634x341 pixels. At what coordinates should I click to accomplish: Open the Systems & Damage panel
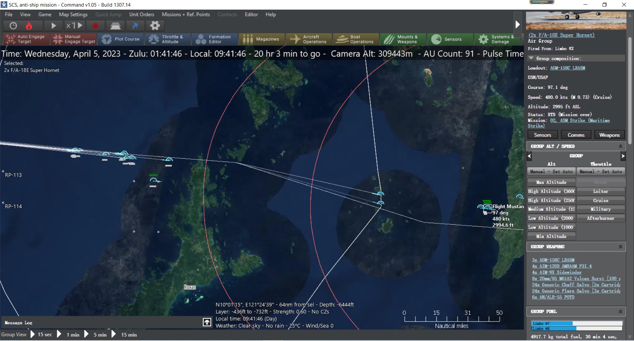[x=497, y=39]
